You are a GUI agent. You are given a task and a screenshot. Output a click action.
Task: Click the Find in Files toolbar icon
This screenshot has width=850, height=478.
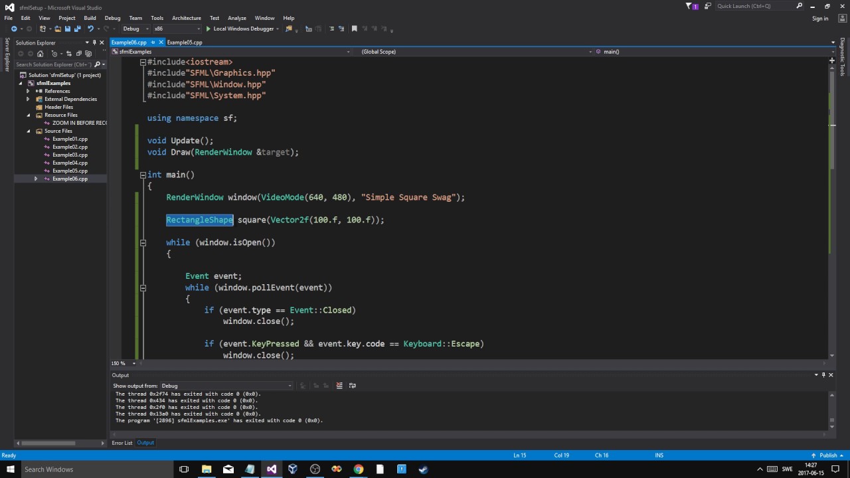tap(289, 29)
